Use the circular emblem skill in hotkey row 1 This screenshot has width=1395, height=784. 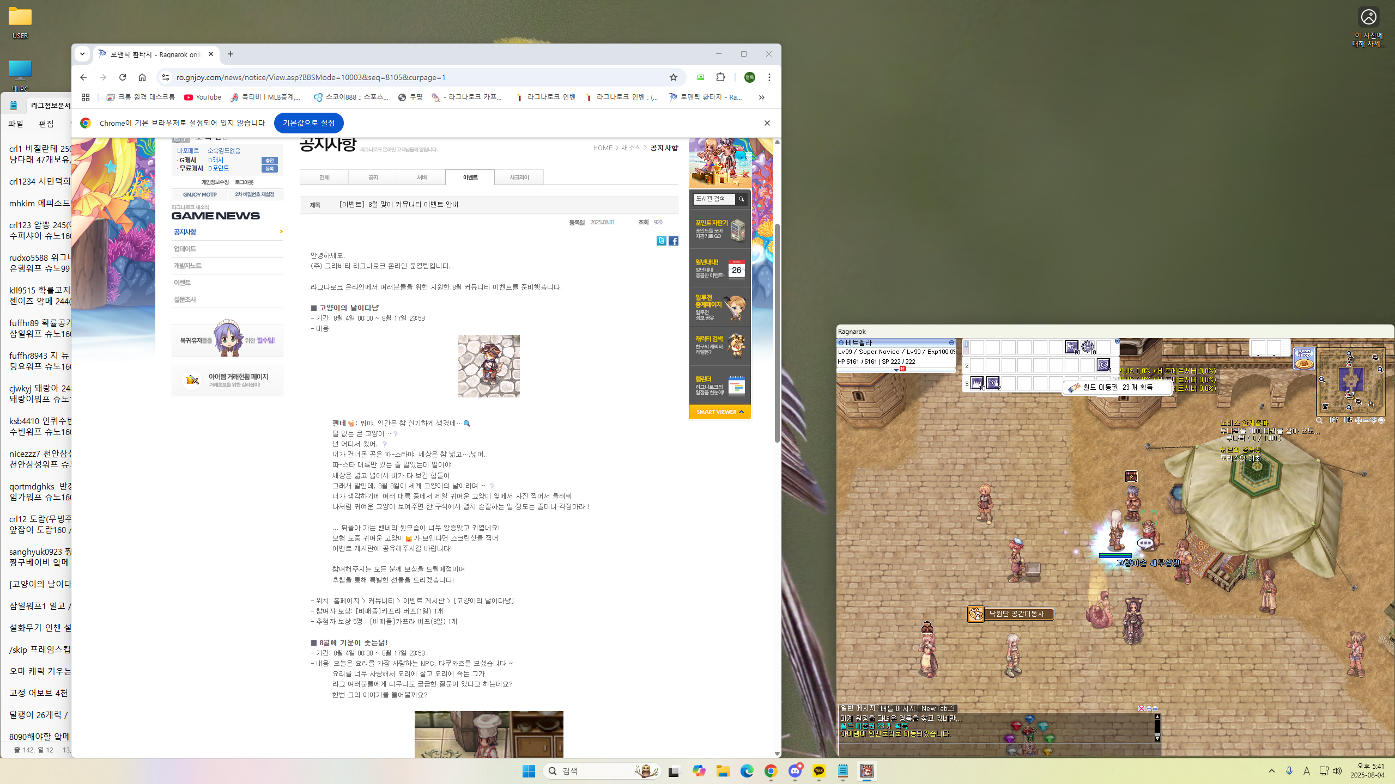click(1088, 347)
